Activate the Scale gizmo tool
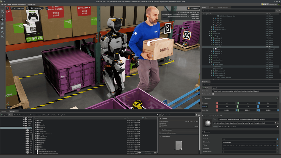This screenshot has height=158, width=281. coord(2,28)
